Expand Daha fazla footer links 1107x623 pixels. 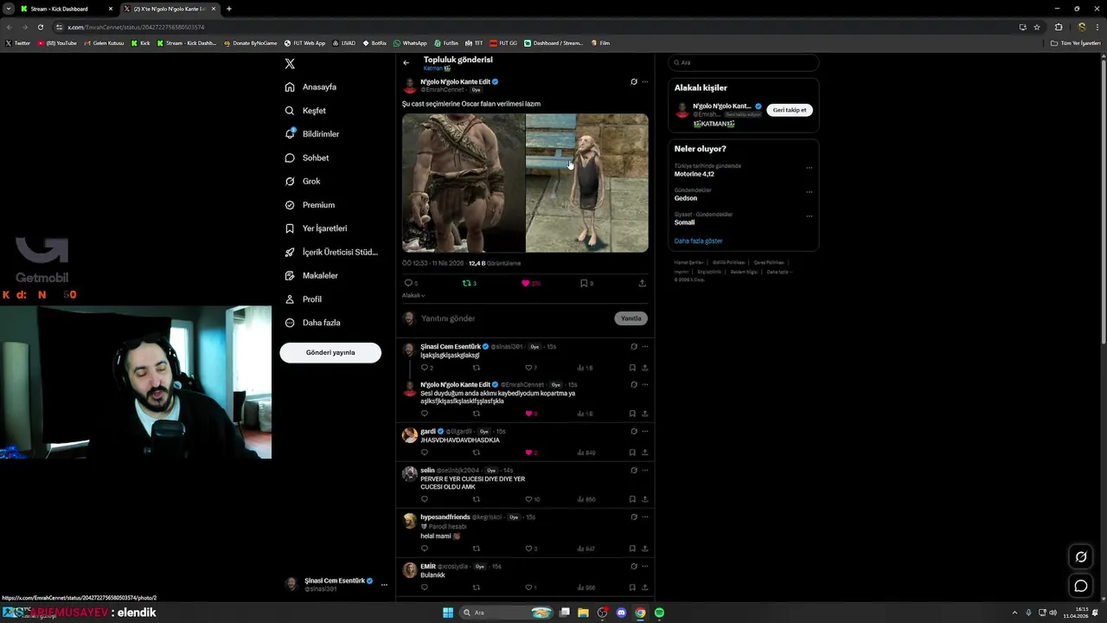[x=778, y=272]
